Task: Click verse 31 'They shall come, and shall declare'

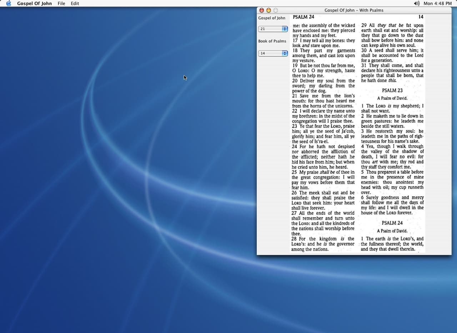Action: coord(392,73)
